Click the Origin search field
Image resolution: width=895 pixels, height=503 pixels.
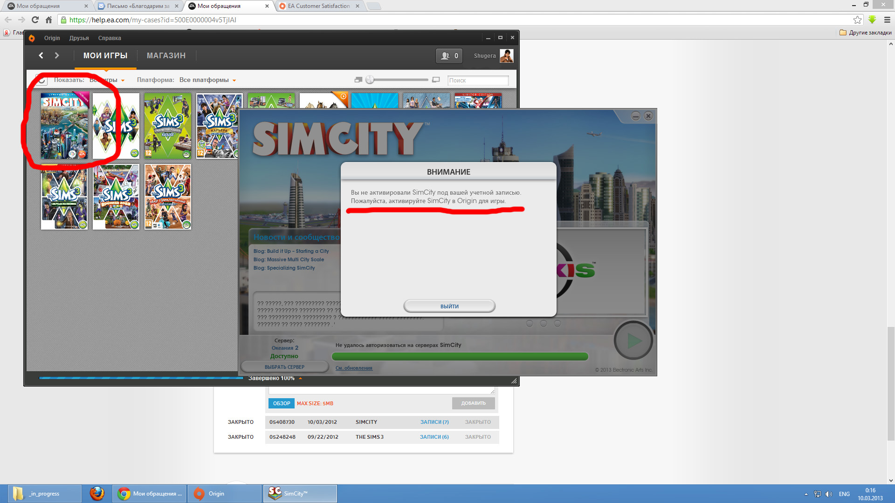(x=478, y=81)
